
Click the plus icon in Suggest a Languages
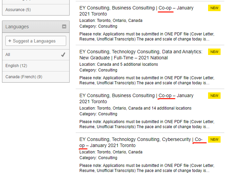point(9,41)
